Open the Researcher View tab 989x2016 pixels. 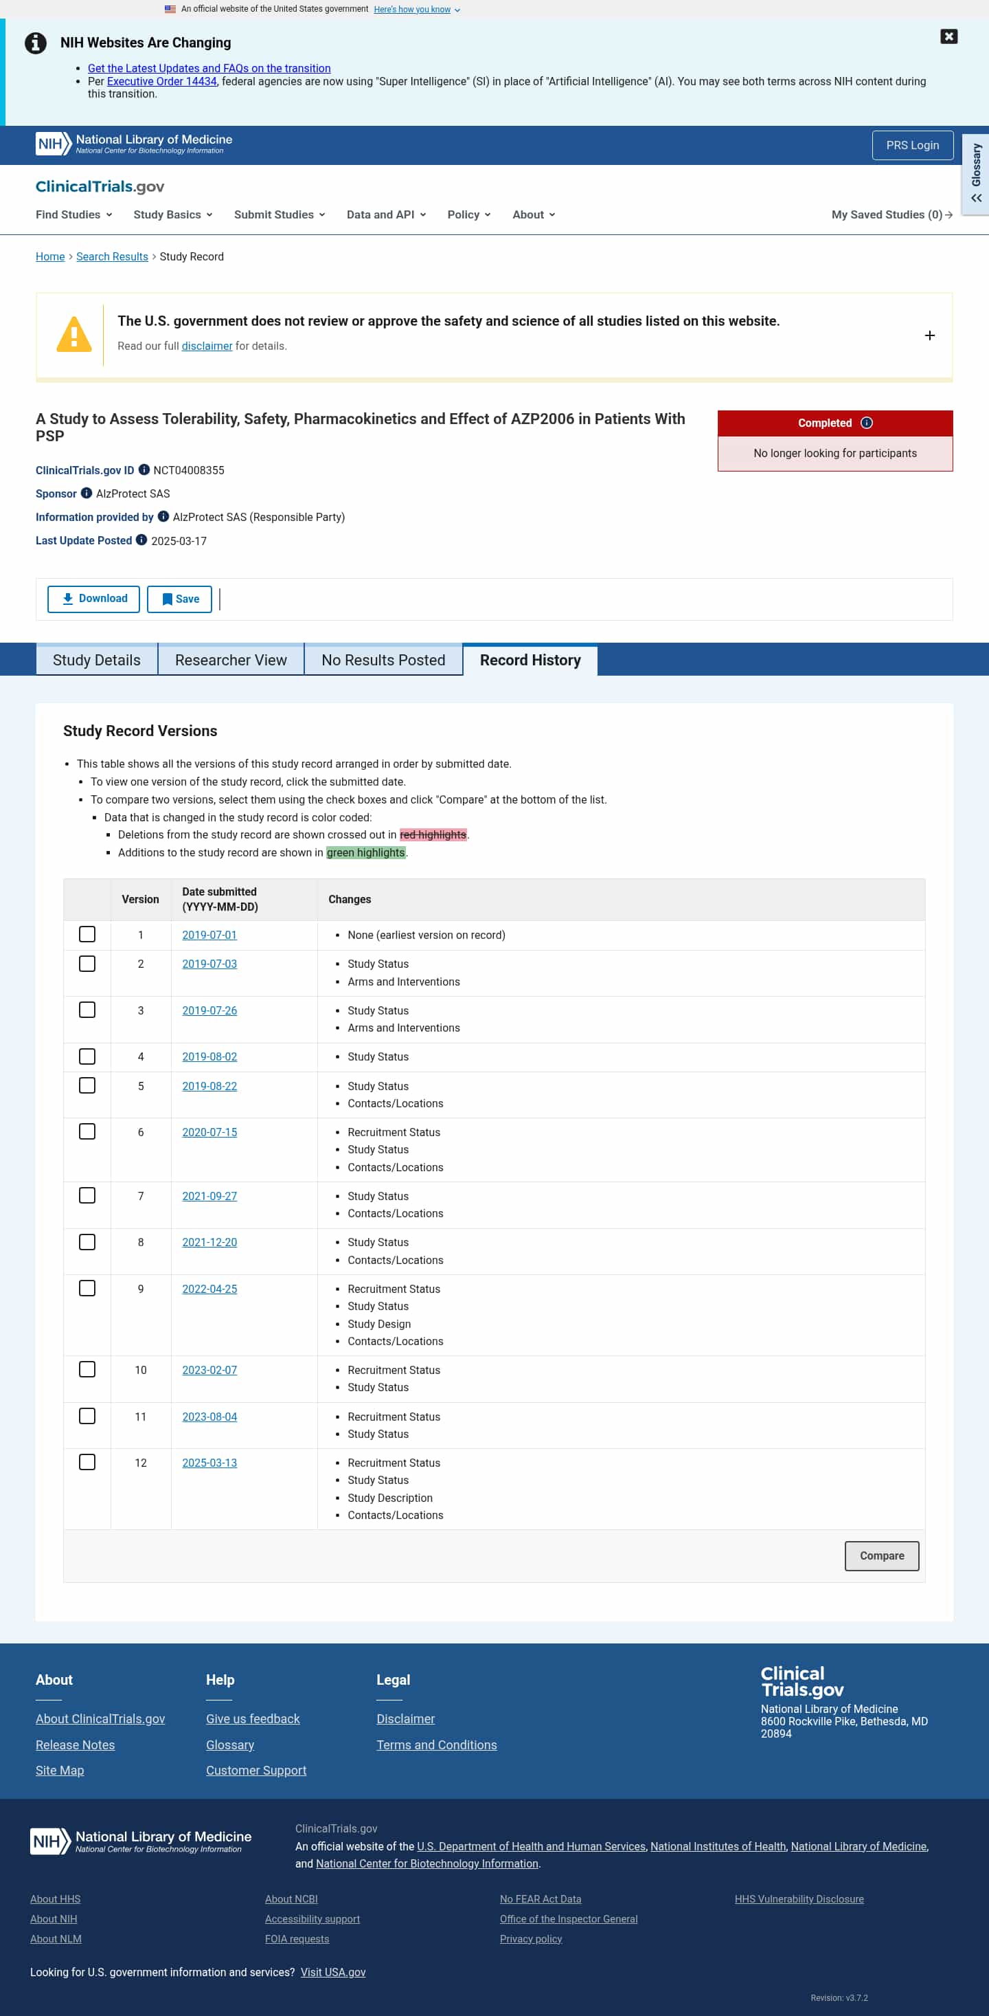[231, 660]
